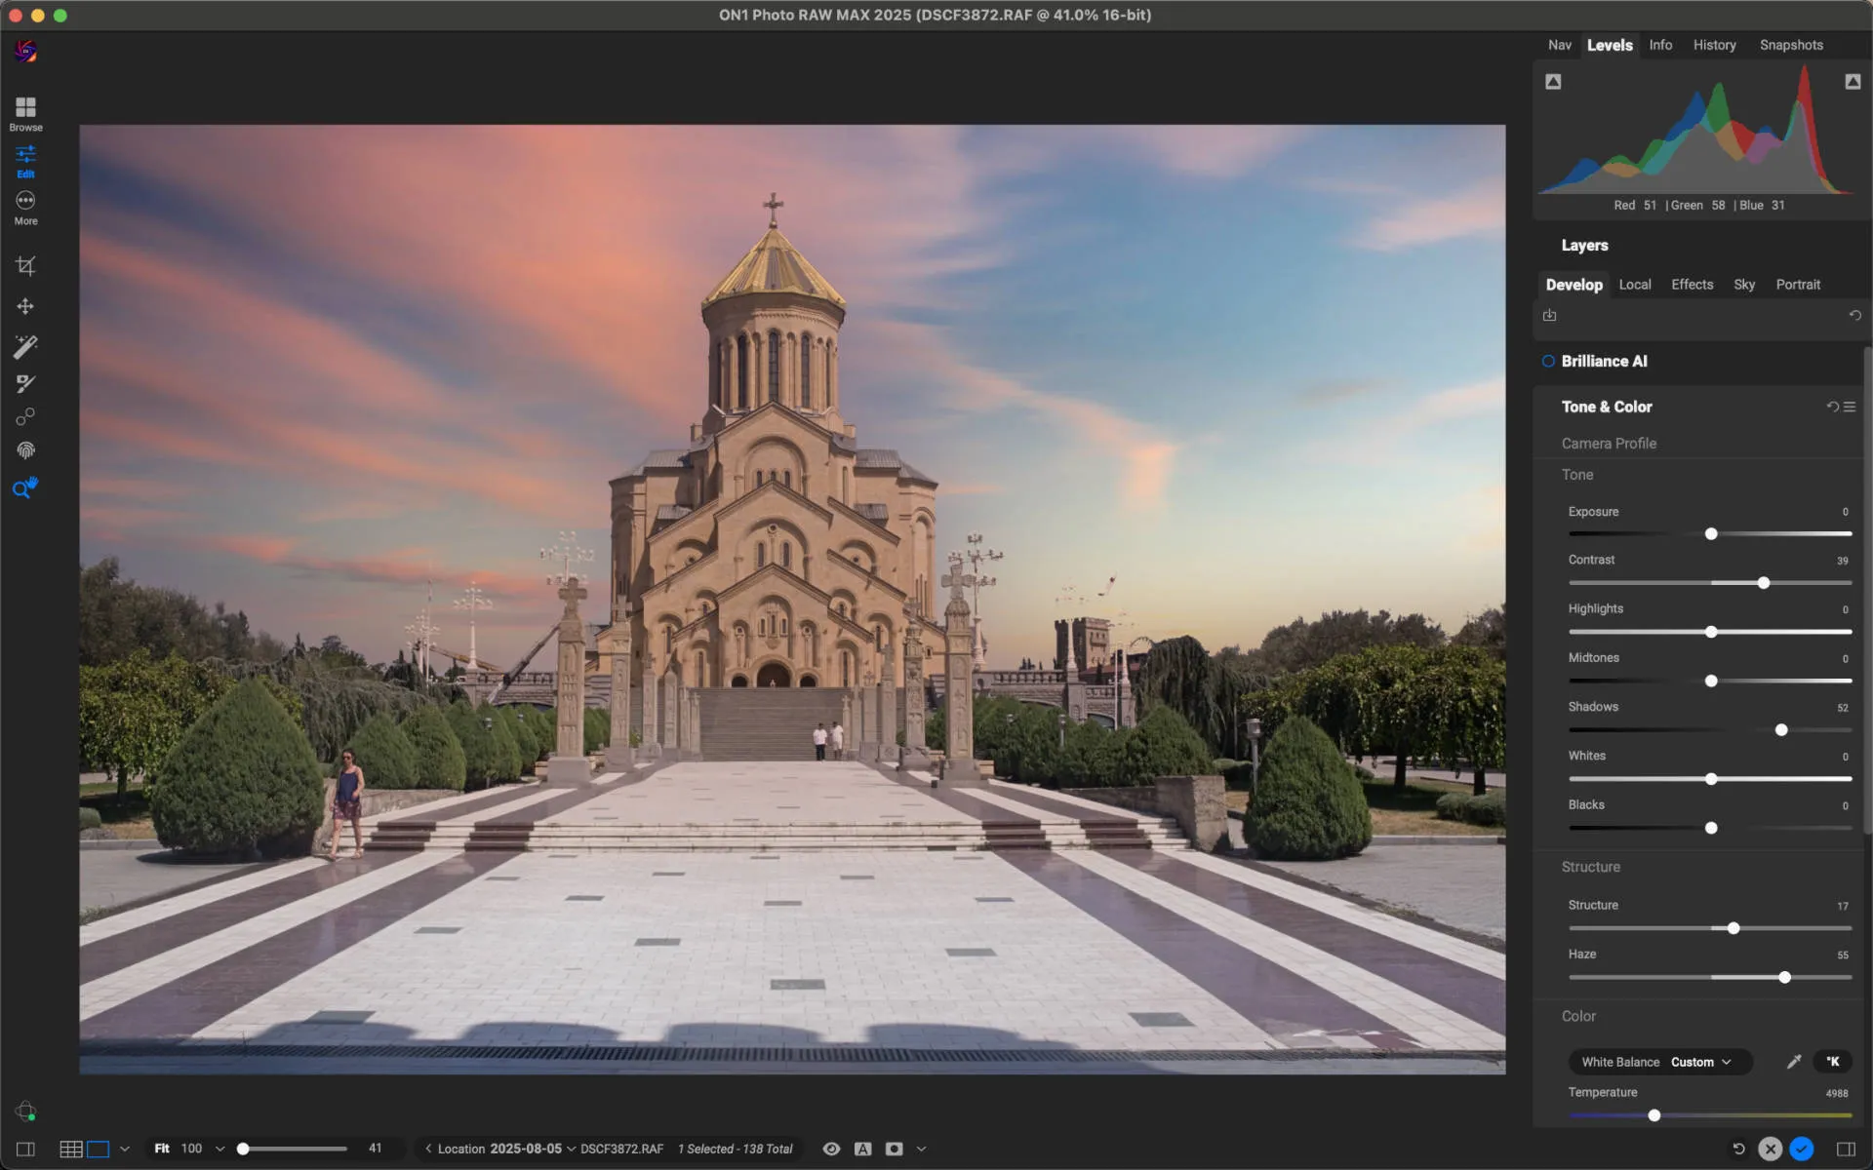Screen dimensions: 1873x1170
Task: Open the History panel tab
Action: (x=1714, y=45)
